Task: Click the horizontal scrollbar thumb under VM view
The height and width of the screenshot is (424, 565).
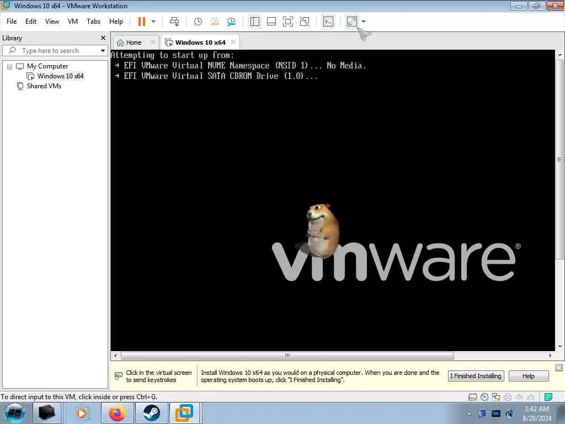Action: [287, 356]
